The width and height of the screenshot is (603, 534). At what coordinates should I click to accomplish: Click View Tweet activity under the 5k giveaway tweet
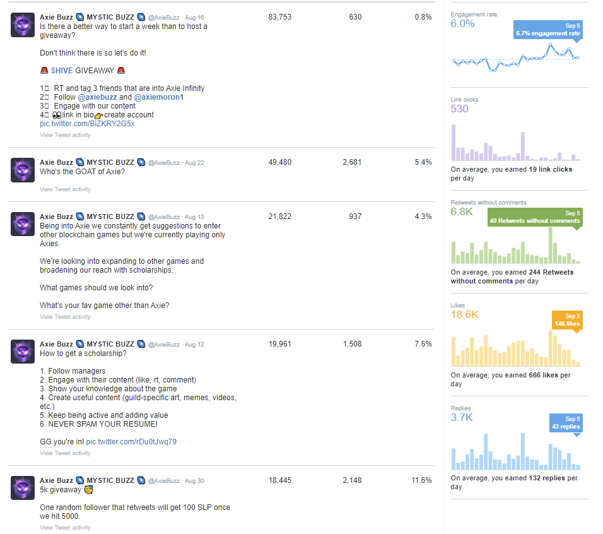66,528
